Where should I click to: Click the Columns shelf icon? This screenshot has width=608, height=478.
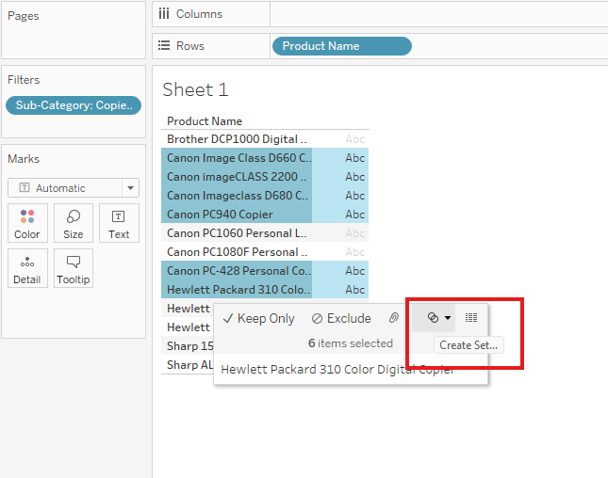coord(164,14)
